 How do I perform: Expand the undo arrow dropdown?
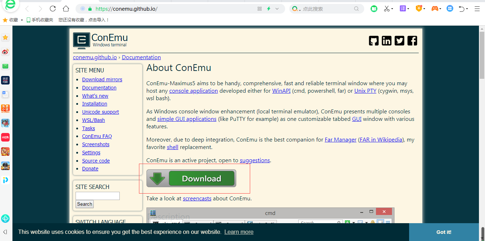(x=467, y=9)
